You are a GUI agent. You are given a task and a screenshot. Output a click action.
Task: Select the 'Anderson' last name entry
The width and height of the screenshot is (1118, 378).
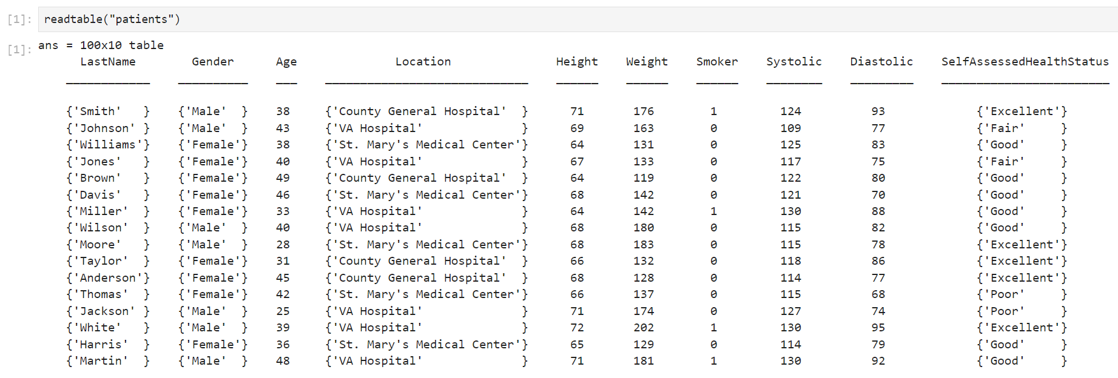point(108,278)
